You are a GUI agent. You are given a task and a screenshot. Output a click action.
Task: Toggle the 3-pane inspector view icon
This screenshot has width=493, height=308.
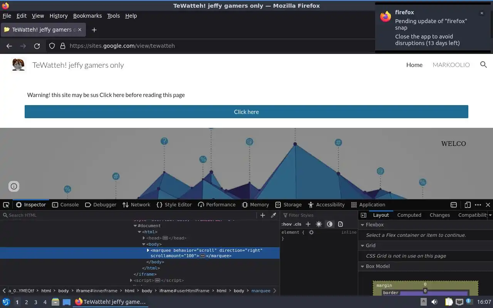(364, 215)
